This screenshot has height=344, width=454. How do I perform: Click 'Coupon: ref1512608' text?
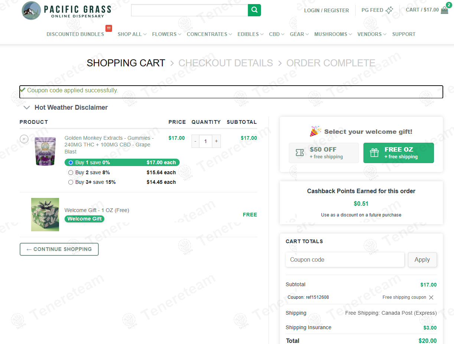coord(308,297)
